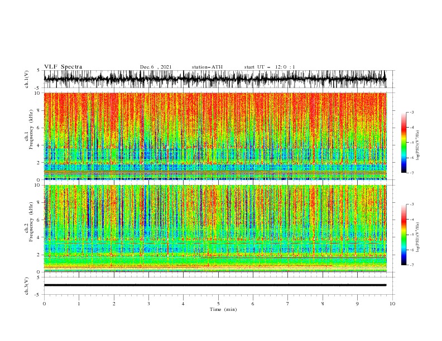The height and width of the screenshot is (341, 442).
Task: Click time-axis tick label '5'
Action: (x=218, y=304)
